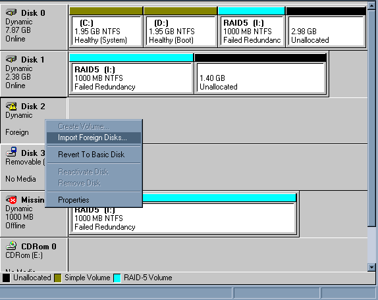Viewport: 378px width, 300px height.
Task: Click the olive Simple Volume legend swatch
Action: point(57,278)
